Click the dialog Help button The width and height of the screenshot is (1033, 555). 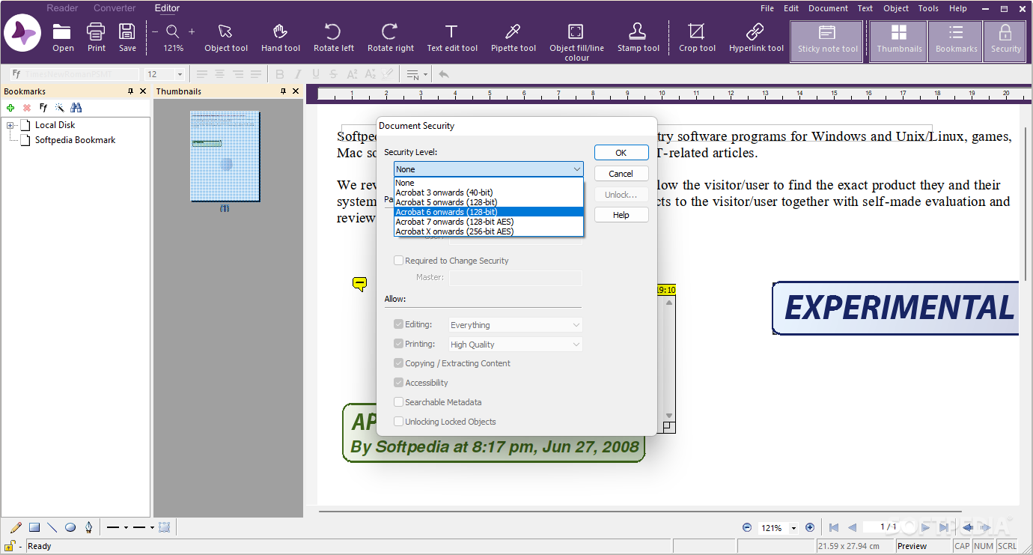(x=621, y=215)
